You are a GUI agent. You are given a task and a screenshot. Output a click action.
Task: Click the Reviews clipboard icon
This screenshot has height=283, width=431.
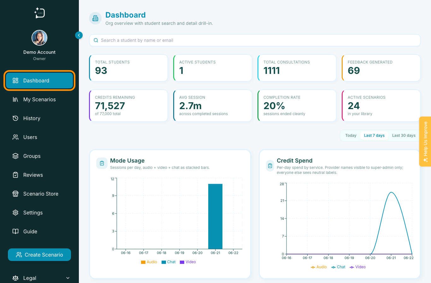(x=15, y=175)
